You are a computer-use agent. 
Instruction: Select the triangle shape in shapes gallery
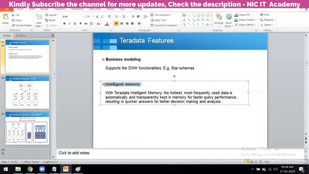coord(184,20)
